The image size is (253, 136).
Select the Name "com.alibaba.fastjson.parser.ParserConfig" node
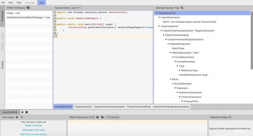point(189,22)
